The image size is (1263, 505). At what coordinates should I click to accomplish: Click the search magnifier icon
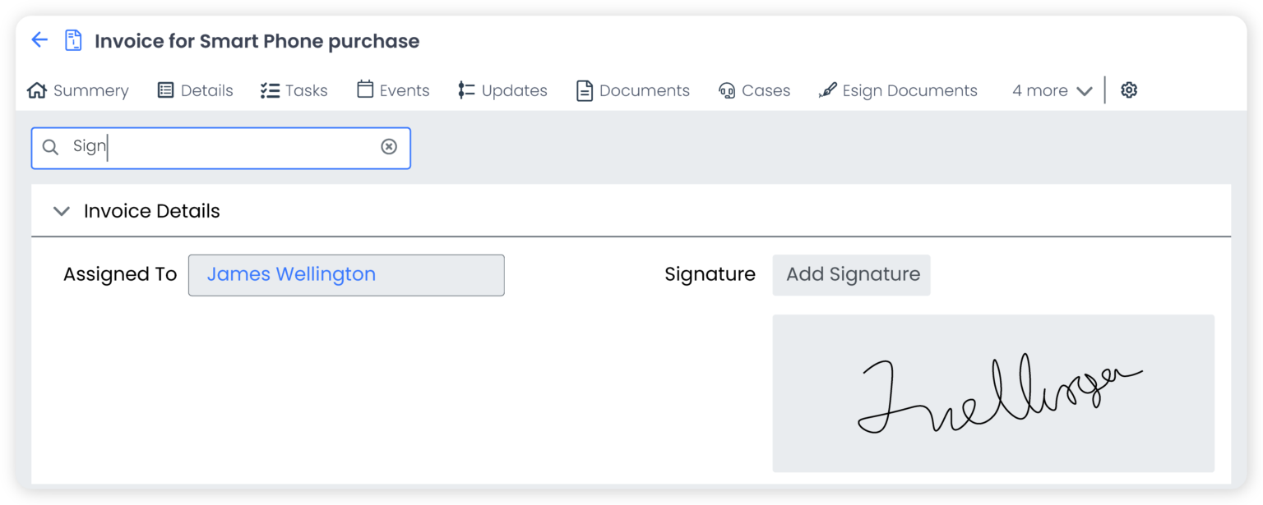pos(50,147)
